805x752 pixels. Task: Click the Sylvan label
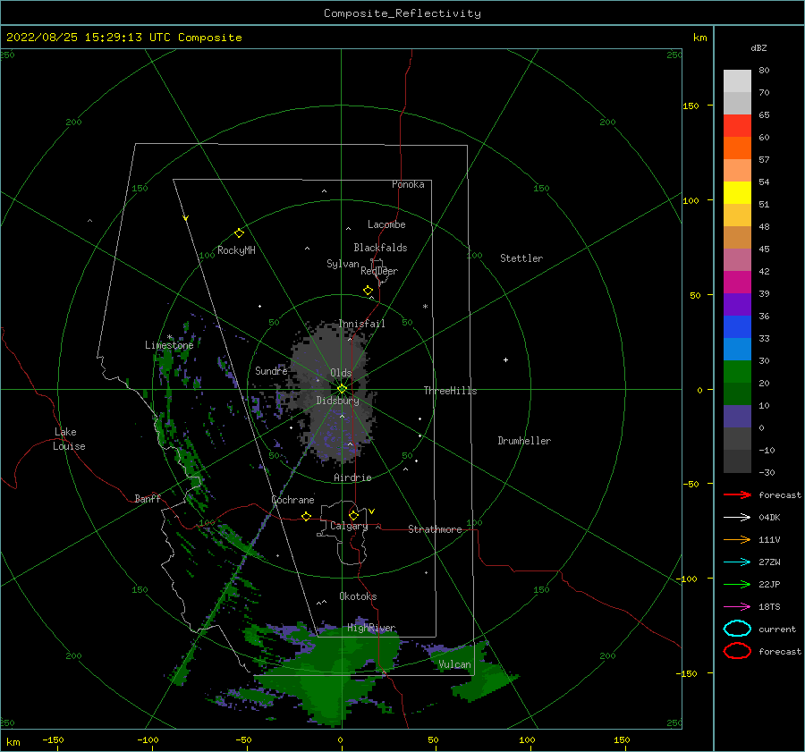(x=343, y=264)
